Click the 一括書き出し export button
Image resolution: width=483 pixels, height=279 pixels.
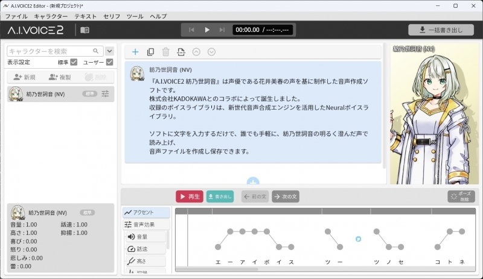point(441,30)
